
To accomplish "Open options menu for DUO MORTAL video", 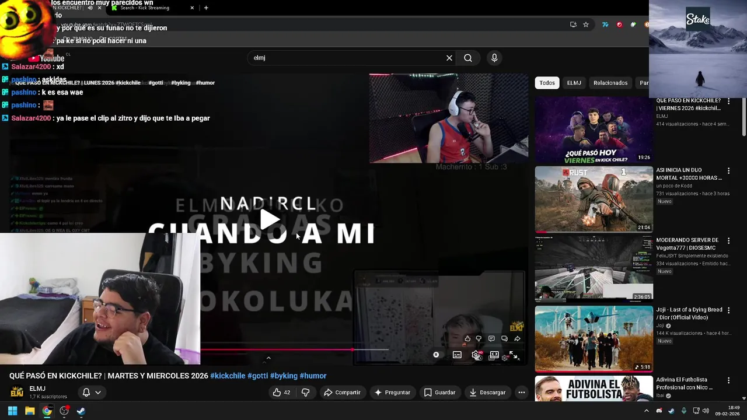I will 728,170.
